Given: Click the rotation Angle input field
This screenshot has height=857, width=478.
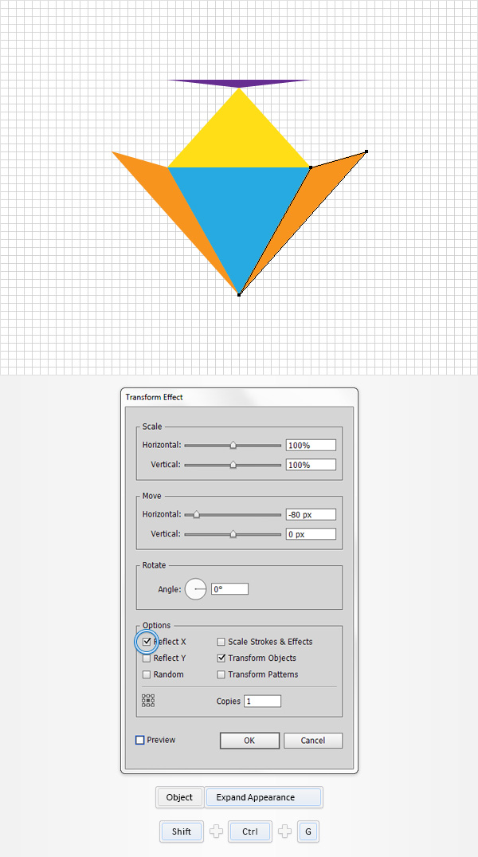Looking at the screenshot, I should tap(230, 589).
